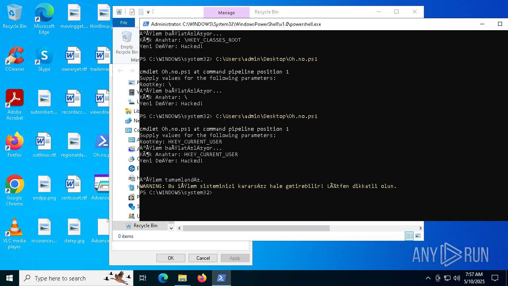Open the clock showing 7:57 AM

click(x=475, y=278)
